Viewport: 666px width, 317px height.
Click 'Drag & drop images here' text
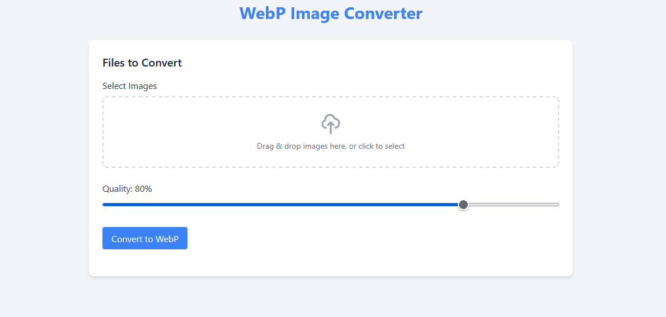coord(331,146)
